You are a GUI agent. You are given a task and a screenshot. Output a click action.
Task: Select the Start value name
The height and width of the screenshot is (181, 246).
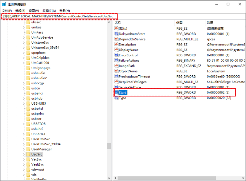tap(122, 93)
